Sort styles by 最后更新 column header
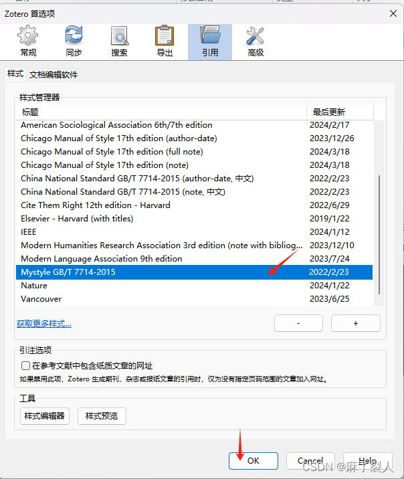 click(x=340, y=112)
